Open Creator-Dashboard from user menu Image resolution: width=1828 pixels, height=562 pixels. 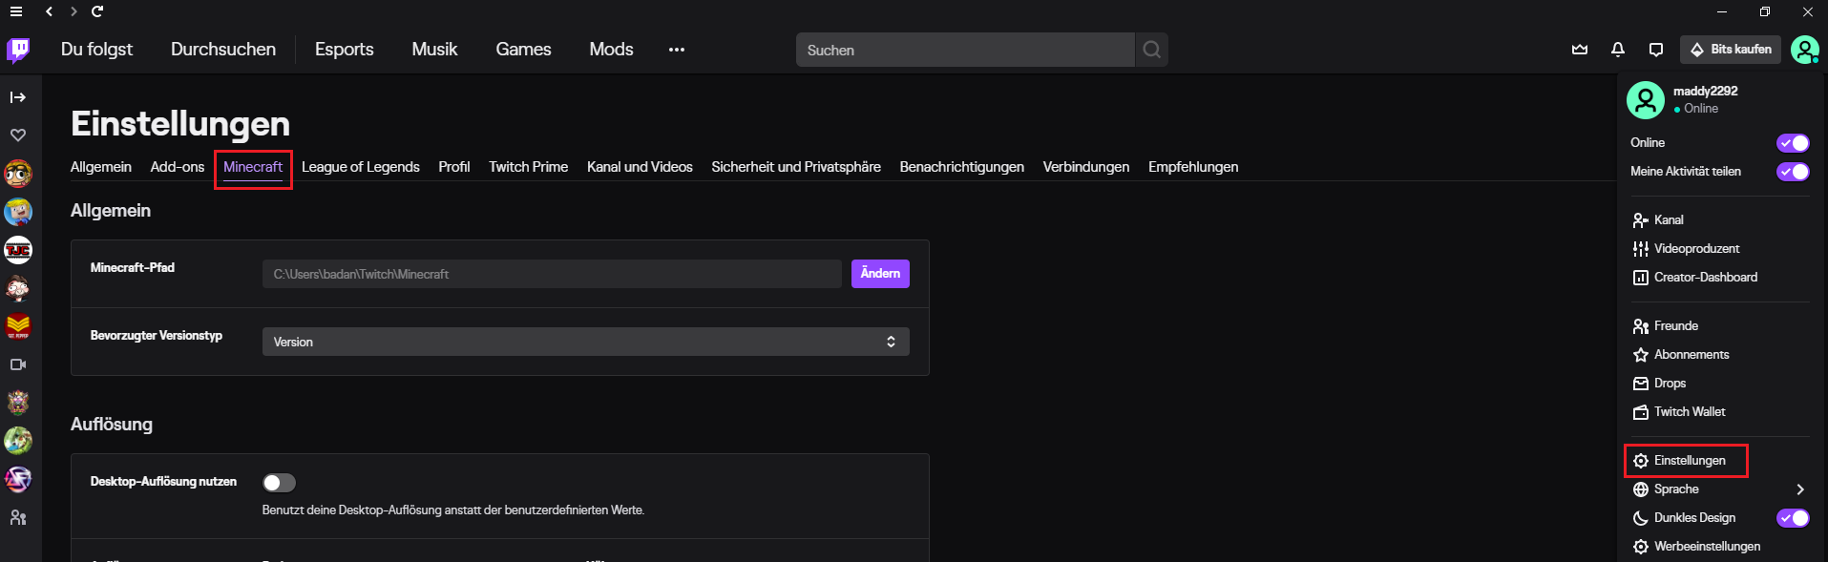tap(1695, 278)
